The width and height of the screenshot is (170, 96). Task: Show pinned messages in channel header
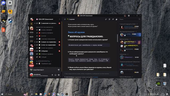(x=113, y=19)
